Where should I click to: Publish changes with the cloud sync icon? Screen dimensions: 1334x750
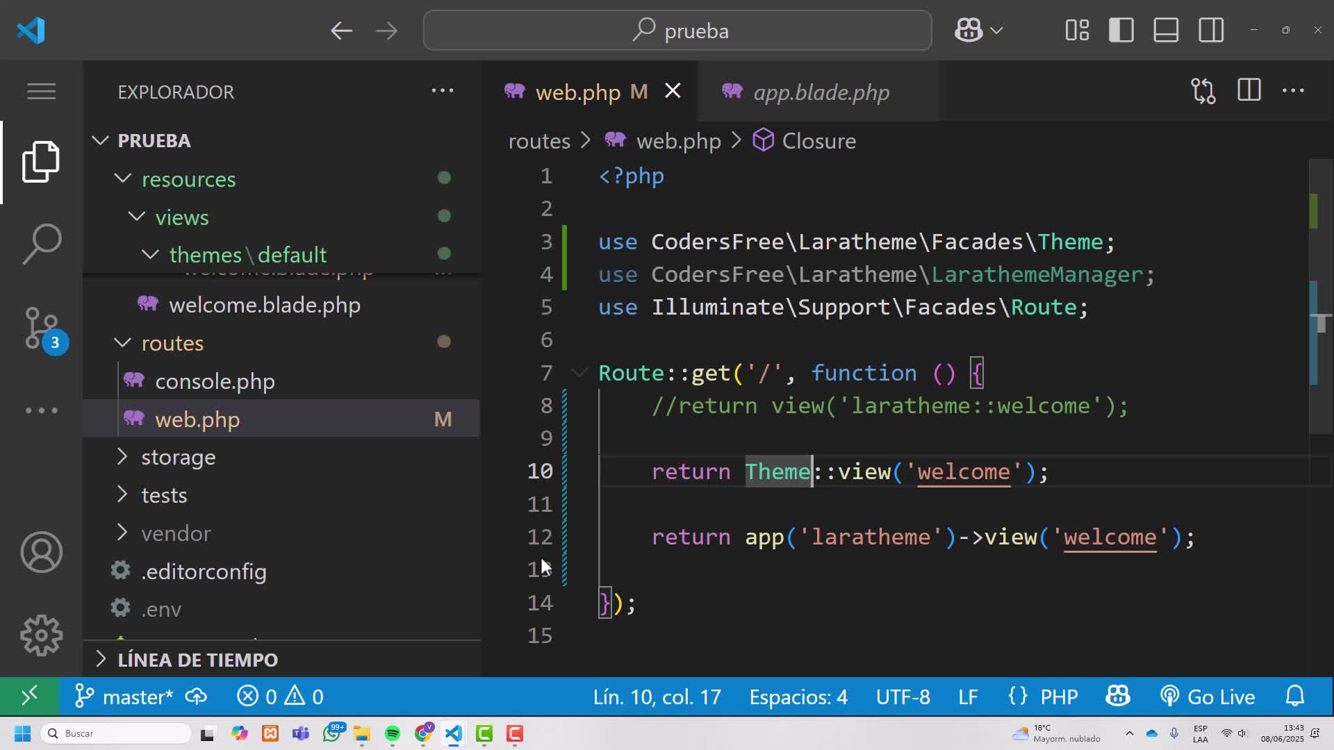click(196, 696)
